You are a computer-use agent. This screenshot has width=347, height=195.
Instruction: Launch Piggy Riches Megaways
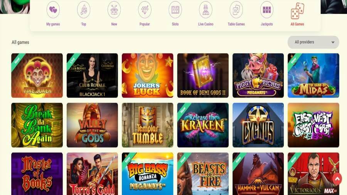[258, 76]
